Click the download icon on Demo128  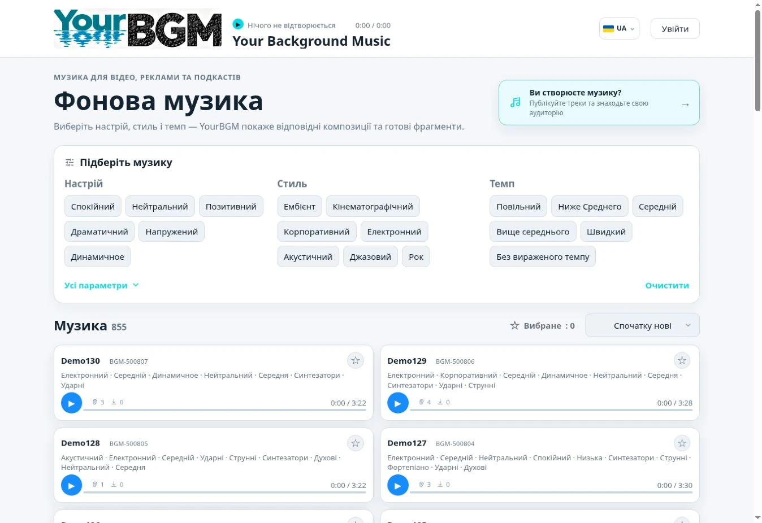tap(114, 484)
